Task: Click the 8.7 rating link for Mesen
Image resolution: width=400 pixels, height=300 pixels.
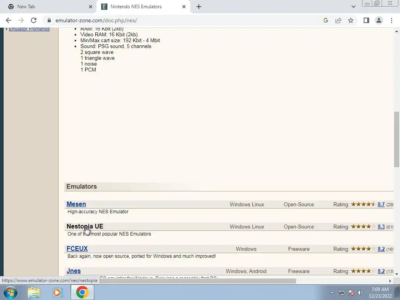Action: click(381, 204)
